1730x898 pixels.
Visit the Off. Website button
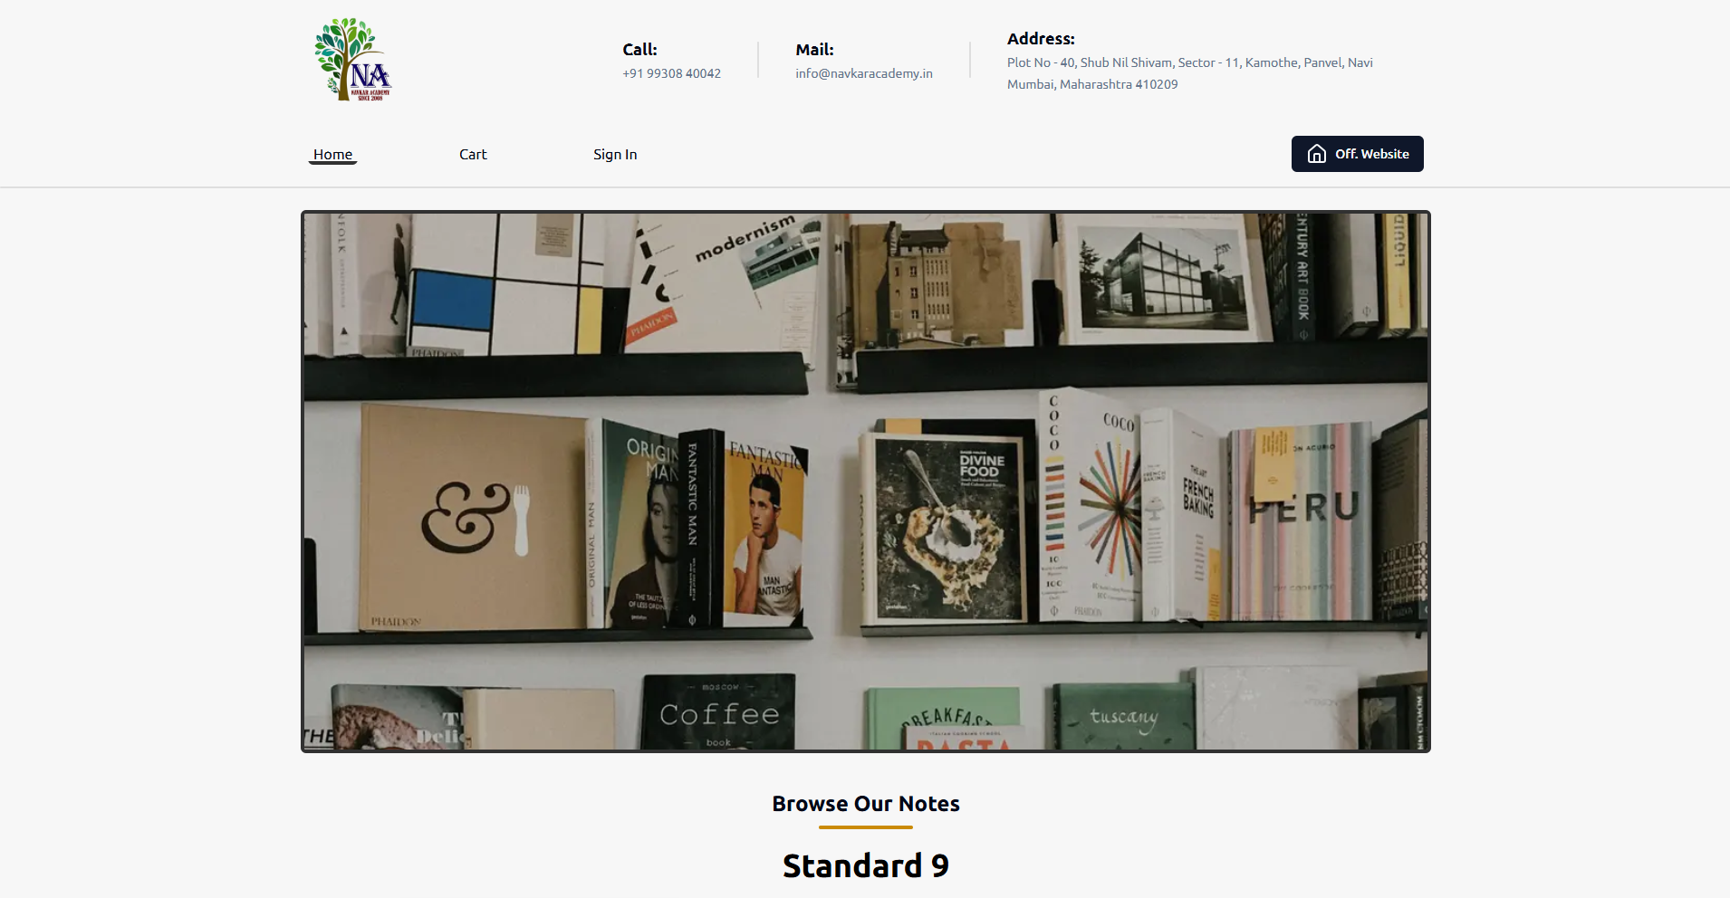click(x=1357, y=154)
